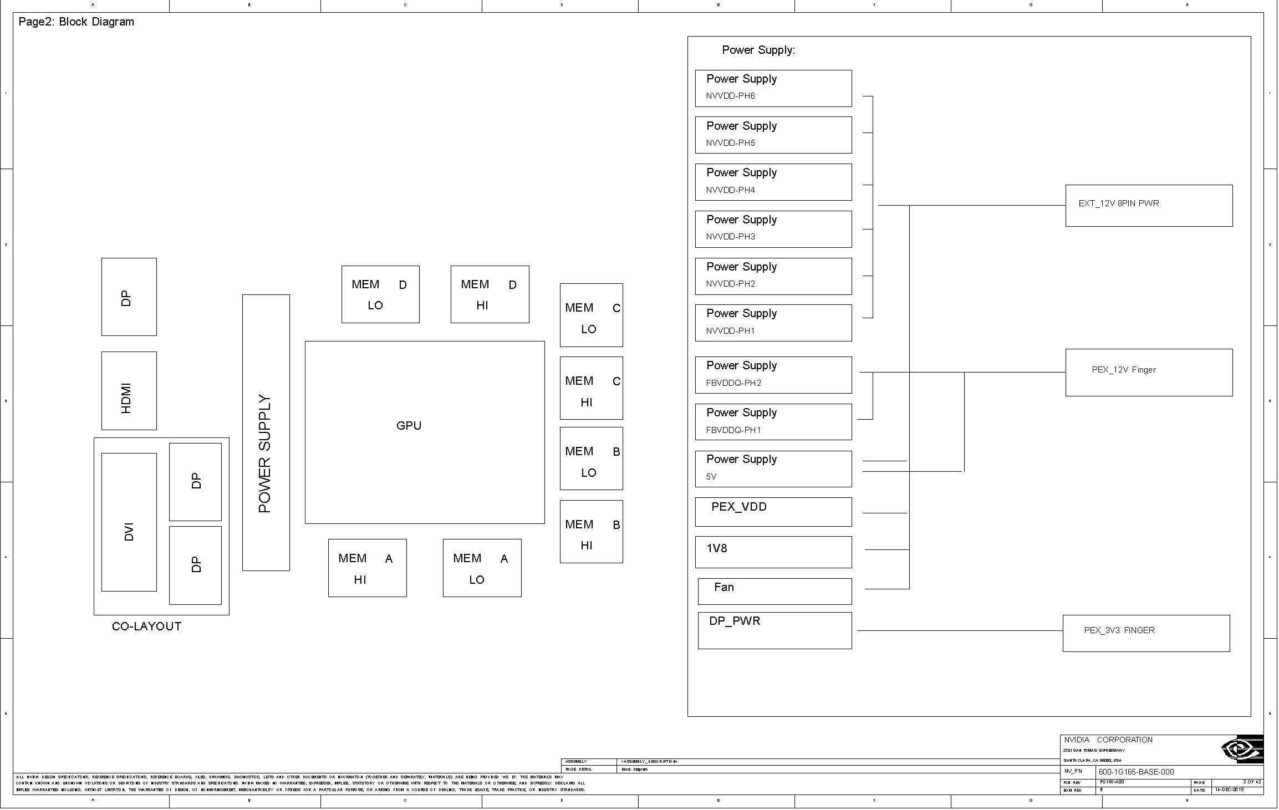Click the NVIDIA eye logo in title block
Screen dimensions: 1279x810
click(x=1242, y=750)
